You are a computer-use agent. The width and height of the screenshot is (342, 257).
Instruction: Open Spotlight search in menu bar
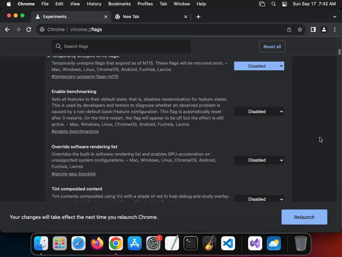click(274, 4)
